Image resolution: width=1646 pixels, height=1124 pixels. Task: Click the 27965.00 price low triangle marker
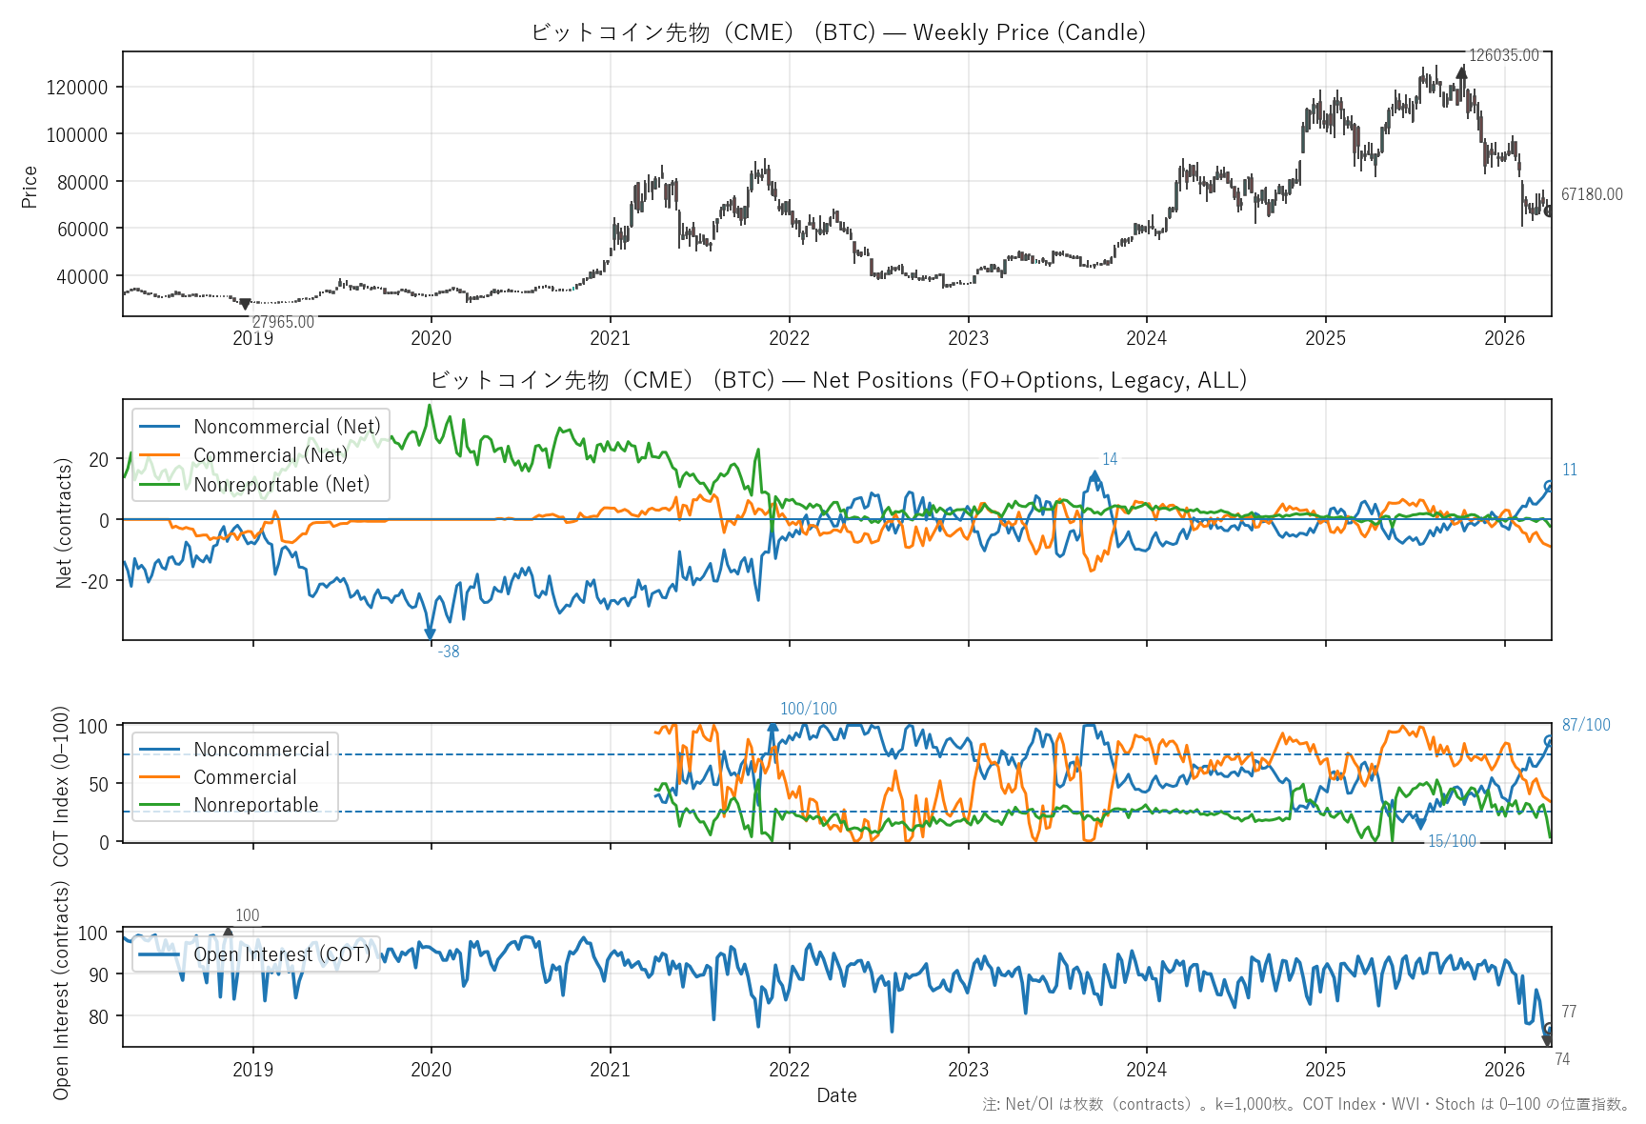point(245,304)
